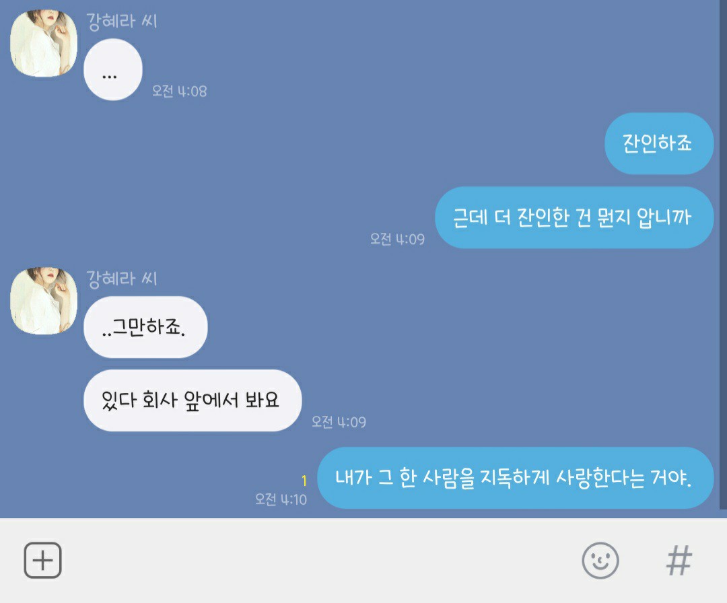This screenshot has width=727, height=603.
Task: Tap the 오전 4:09 timestamp beside '있다 회사 앞에서 봐요'
Action: pyautogui.click(x=339, y=422)
